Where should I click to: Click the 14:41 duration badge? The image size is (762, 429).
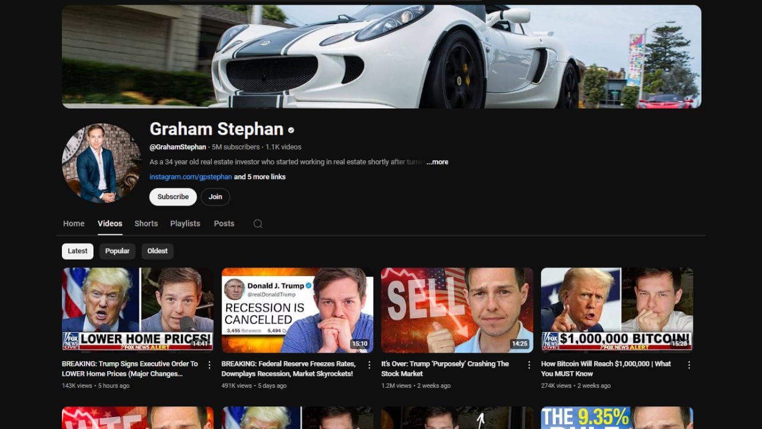[x=200, y=344]
